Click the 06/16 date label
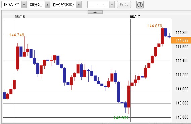Image resolution: width=191 pixels, height=124 pixels. click(20, 17)
